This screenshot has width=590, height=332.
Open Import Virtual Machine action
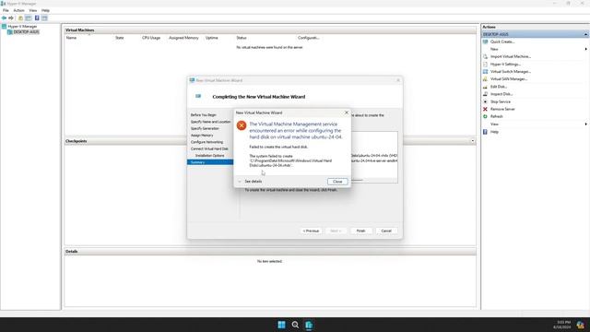pos(511,56)
